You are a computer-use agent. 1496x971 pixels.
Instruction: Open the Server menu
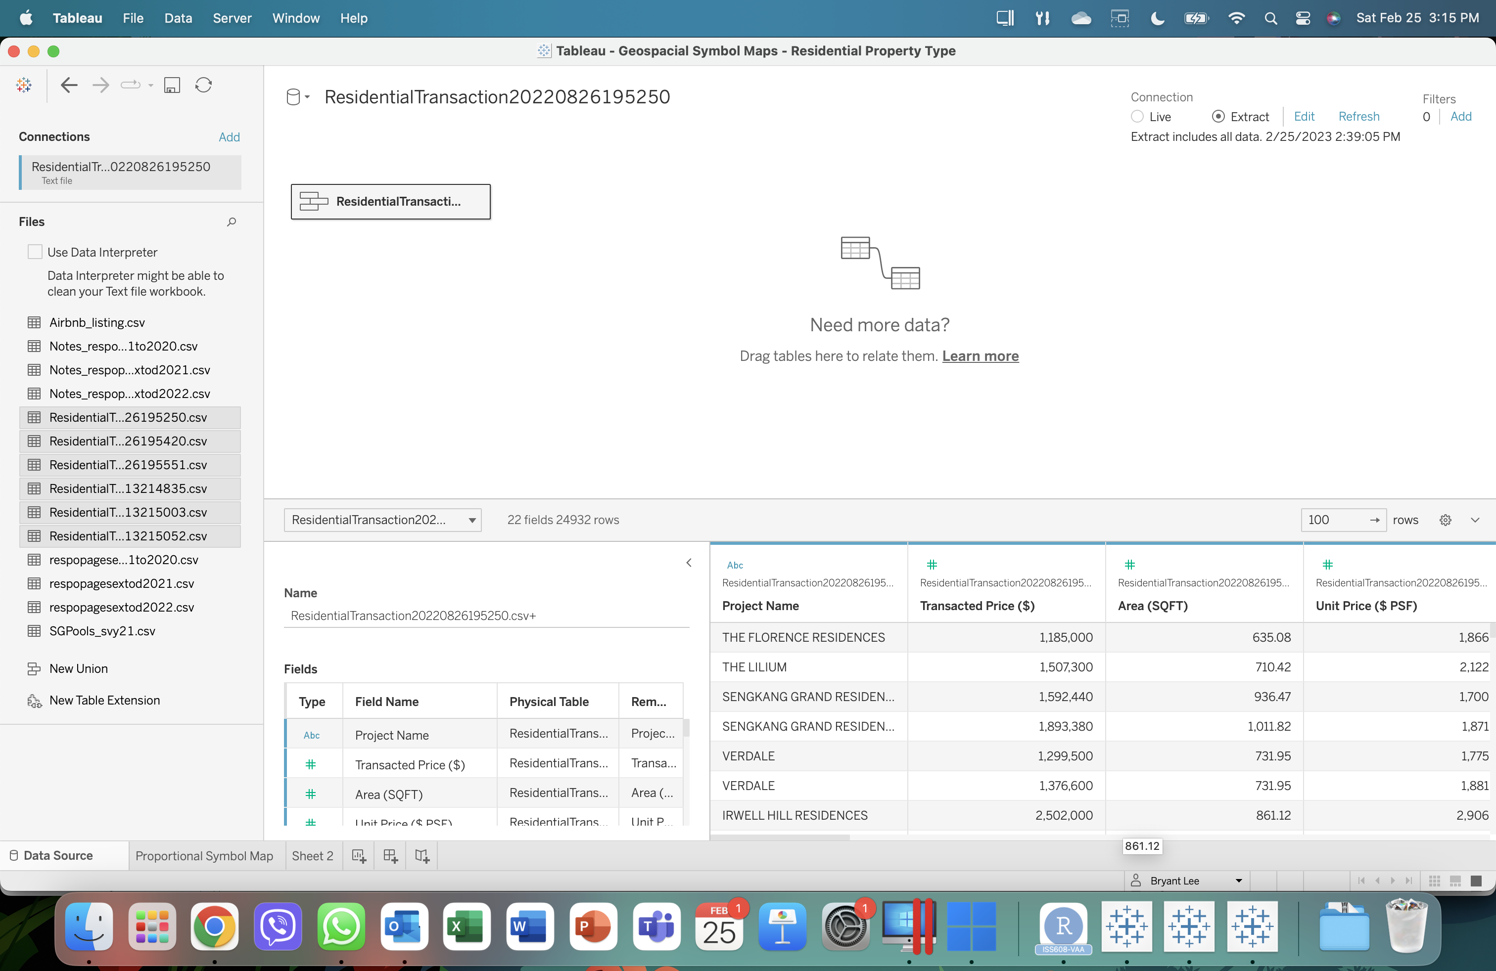(x=232, y=18)
